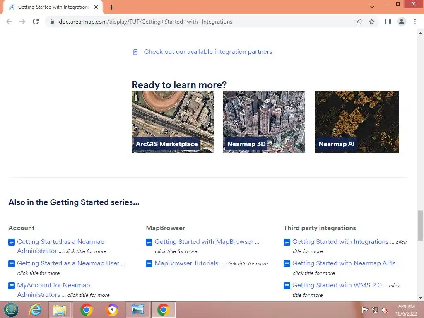Screen dimensions: 424x318
Task: Click the Third party integrations heading
Action: coord(320,228)
